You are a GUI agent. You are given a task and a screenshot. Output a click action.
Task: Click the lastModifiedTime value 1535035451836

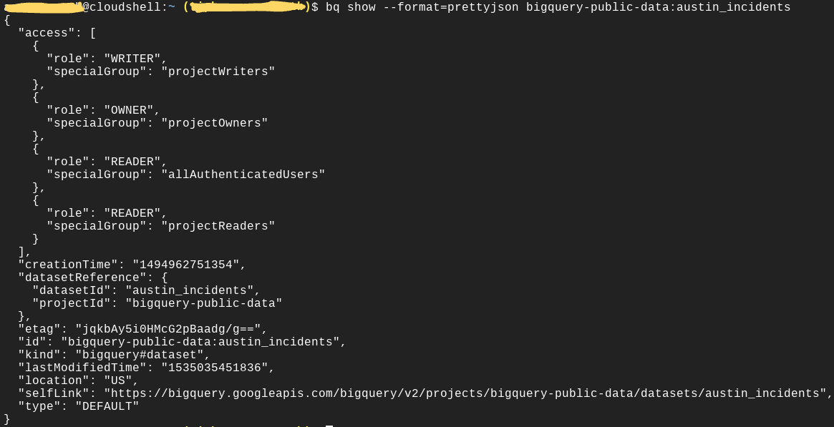214,368
